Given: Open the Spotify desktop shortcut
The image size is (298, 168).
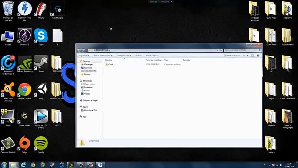Looking at the screenshot, I should click(41, 145).
